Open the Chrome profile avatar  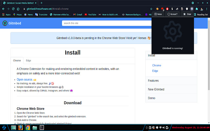pos(201,9)
